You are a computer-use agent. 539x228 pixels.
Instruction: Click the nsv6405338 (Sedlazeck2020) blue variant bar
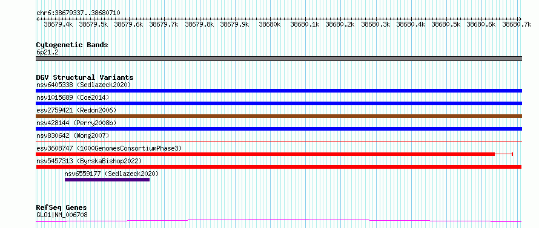(279, 91)
